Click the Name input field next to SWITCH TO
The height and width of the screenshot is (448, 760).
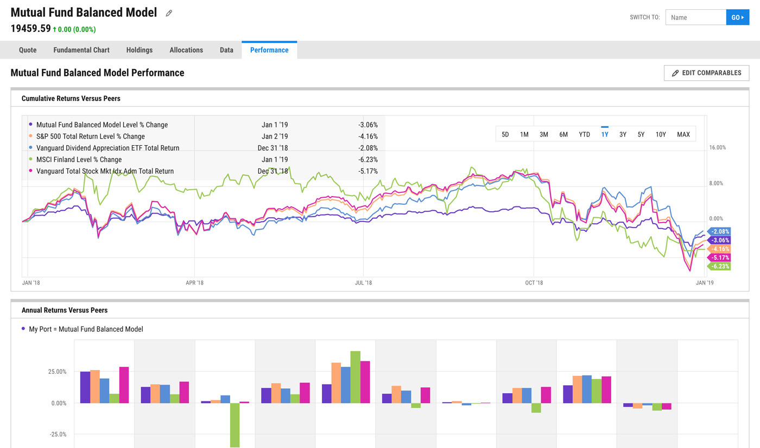(695, 17)
